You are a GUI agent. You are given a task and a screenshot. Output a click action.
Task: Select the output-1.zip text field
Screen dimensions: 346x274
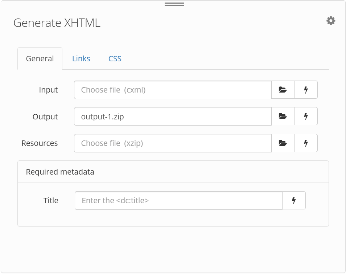click(170, 116)
